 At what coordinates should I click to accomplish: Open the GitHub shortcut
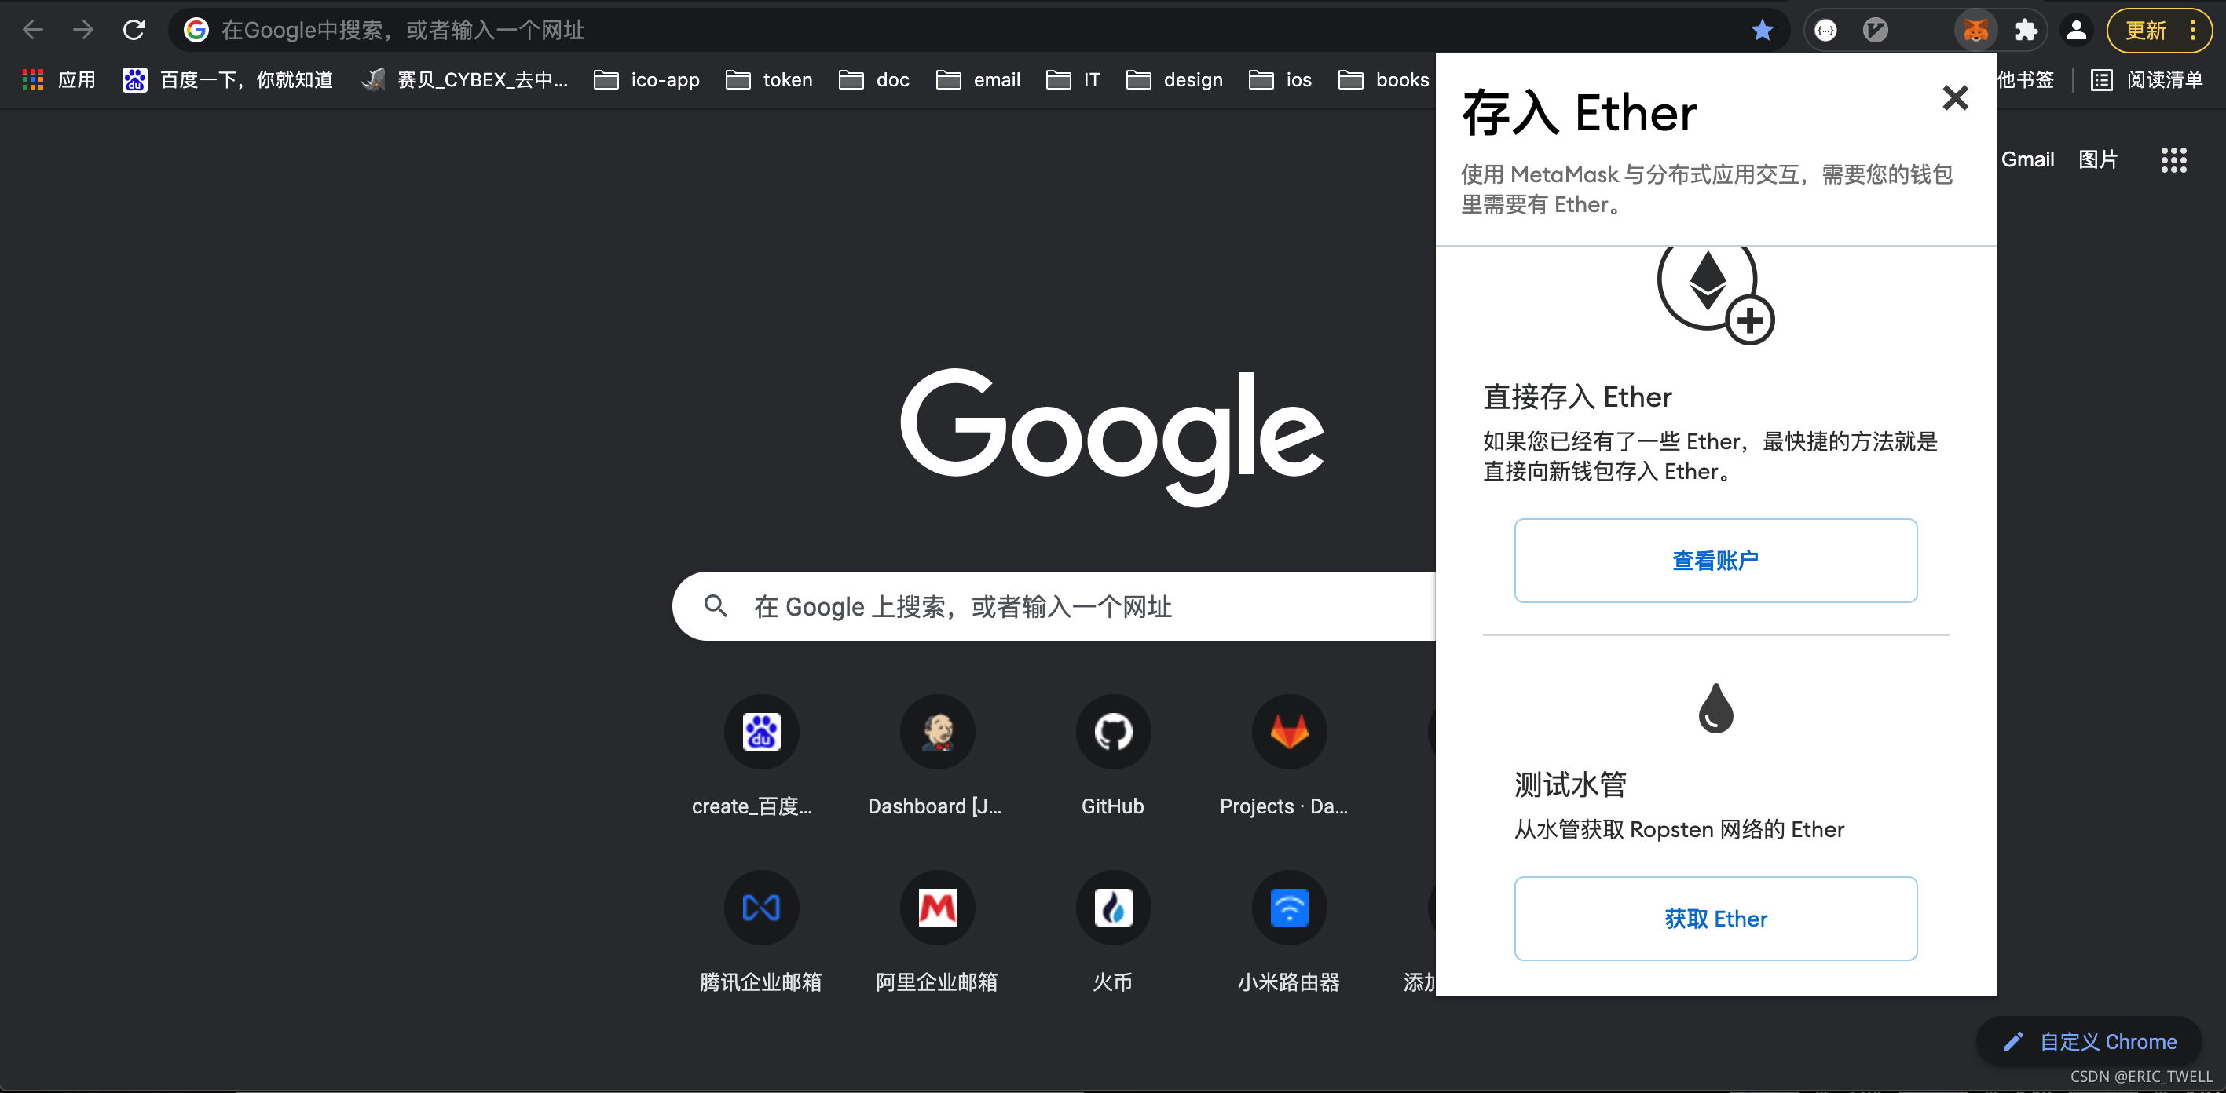[1113, 759]
